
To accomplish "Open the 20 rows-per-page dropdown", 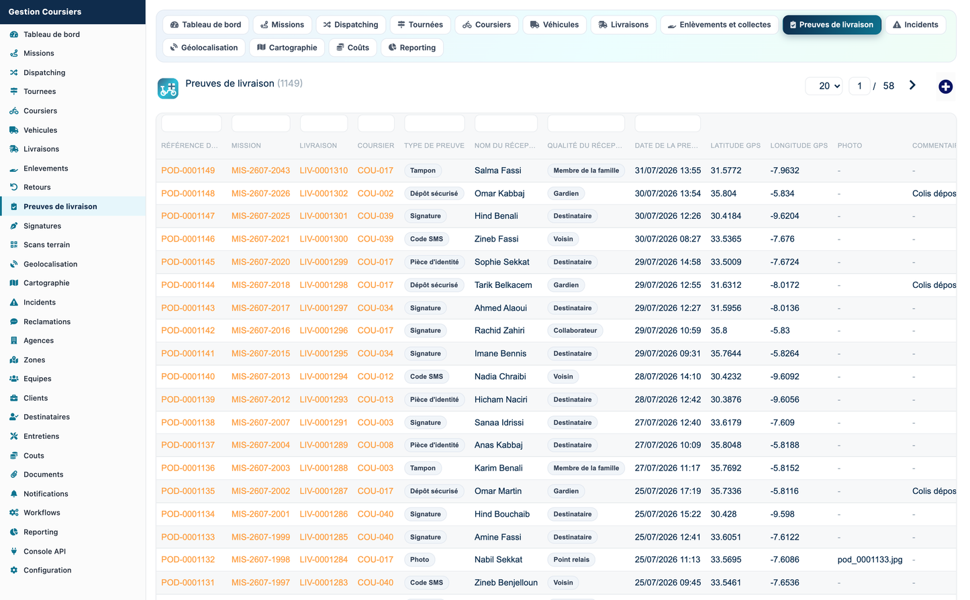I will point(824,86).
